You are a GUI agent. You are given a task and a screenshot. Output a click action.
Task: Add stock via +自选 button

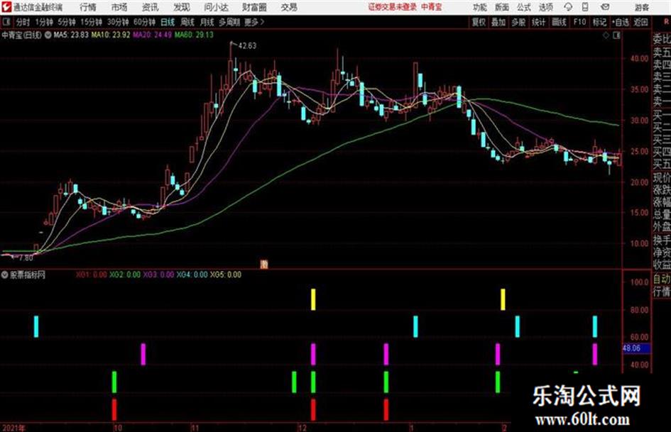[x=620, y=22]
